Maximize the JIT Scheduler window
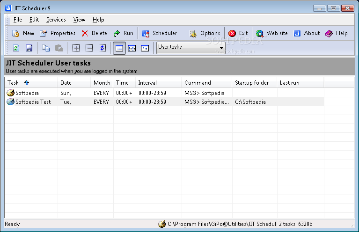This screenshot has height=232, width=359. pyautogui.click(x=333, y=8)
